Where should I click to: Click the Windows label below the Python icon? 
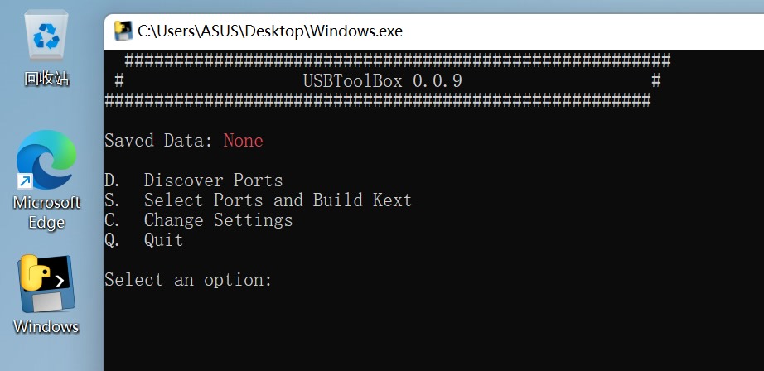(x=46, y=326)
